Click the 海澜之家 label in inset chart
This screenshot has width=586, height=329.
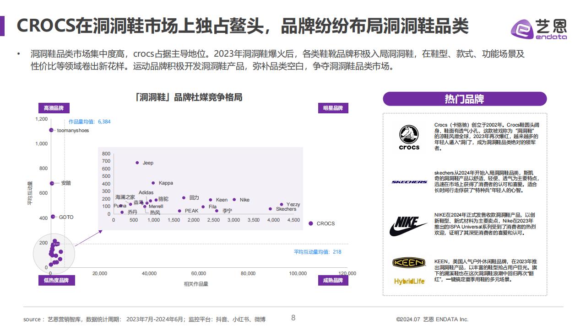point(125,197)
